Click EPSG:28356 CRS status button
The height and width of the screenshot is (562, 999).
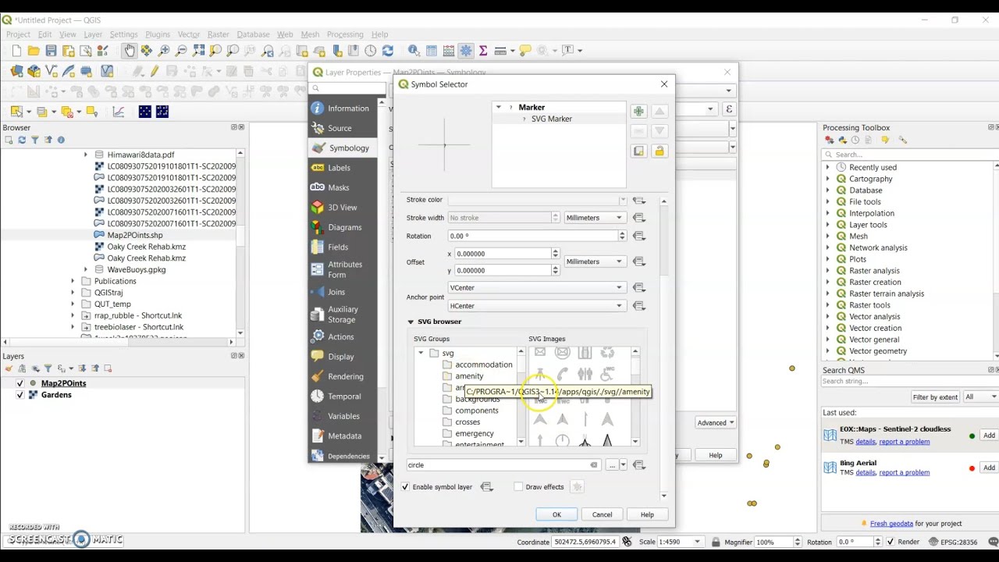tap(954, 542)
